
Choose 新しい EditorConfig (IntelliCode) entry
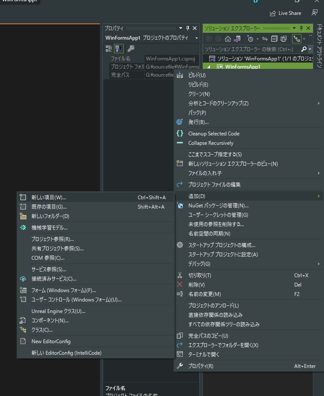click(96, 353)
